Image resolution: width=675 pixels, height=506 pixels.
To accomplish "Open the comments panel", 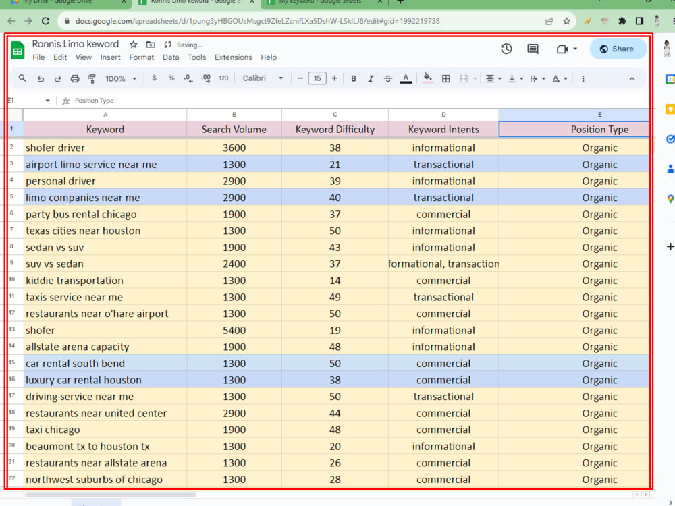I will 533,49.
